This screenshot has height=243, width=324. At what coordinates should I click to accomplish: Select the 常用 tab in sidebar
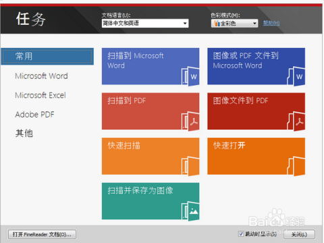coord(47,56)
